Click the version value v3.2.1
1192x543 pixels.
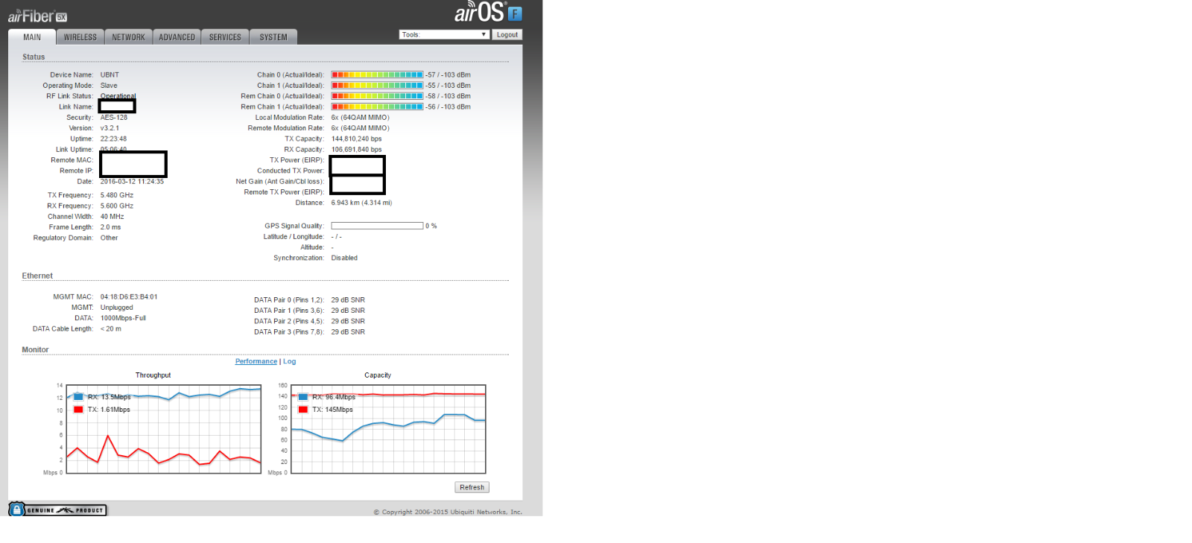point(110,128)
